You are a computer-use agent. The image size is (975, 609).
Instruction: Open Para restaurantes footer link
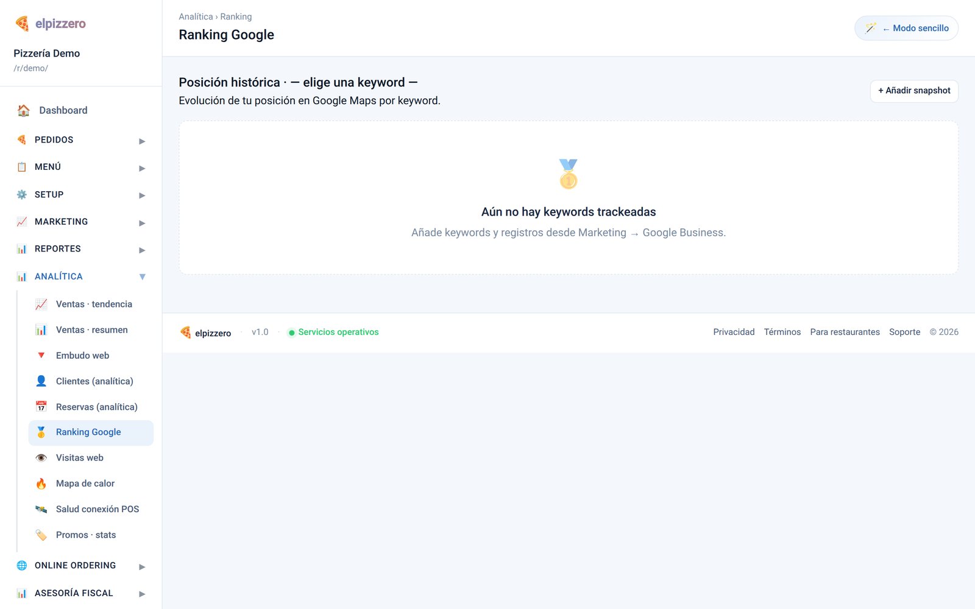(845, 332)
